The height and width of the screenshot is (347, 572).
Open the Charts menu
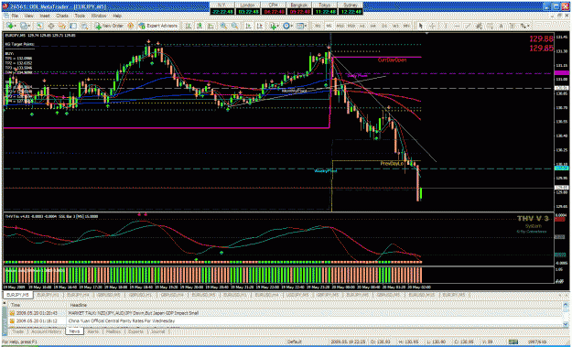point(62,16)
